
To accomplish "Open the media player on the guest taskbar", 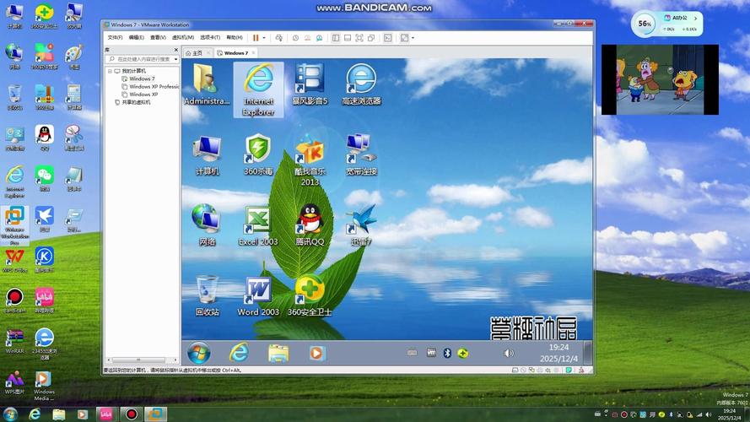I will coord(316,353).
